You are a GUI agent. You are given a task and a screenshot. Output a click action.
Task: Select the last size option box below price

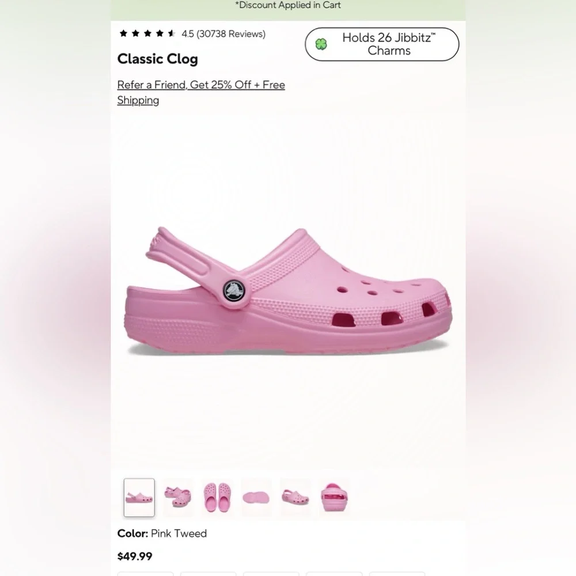[397, 573]
